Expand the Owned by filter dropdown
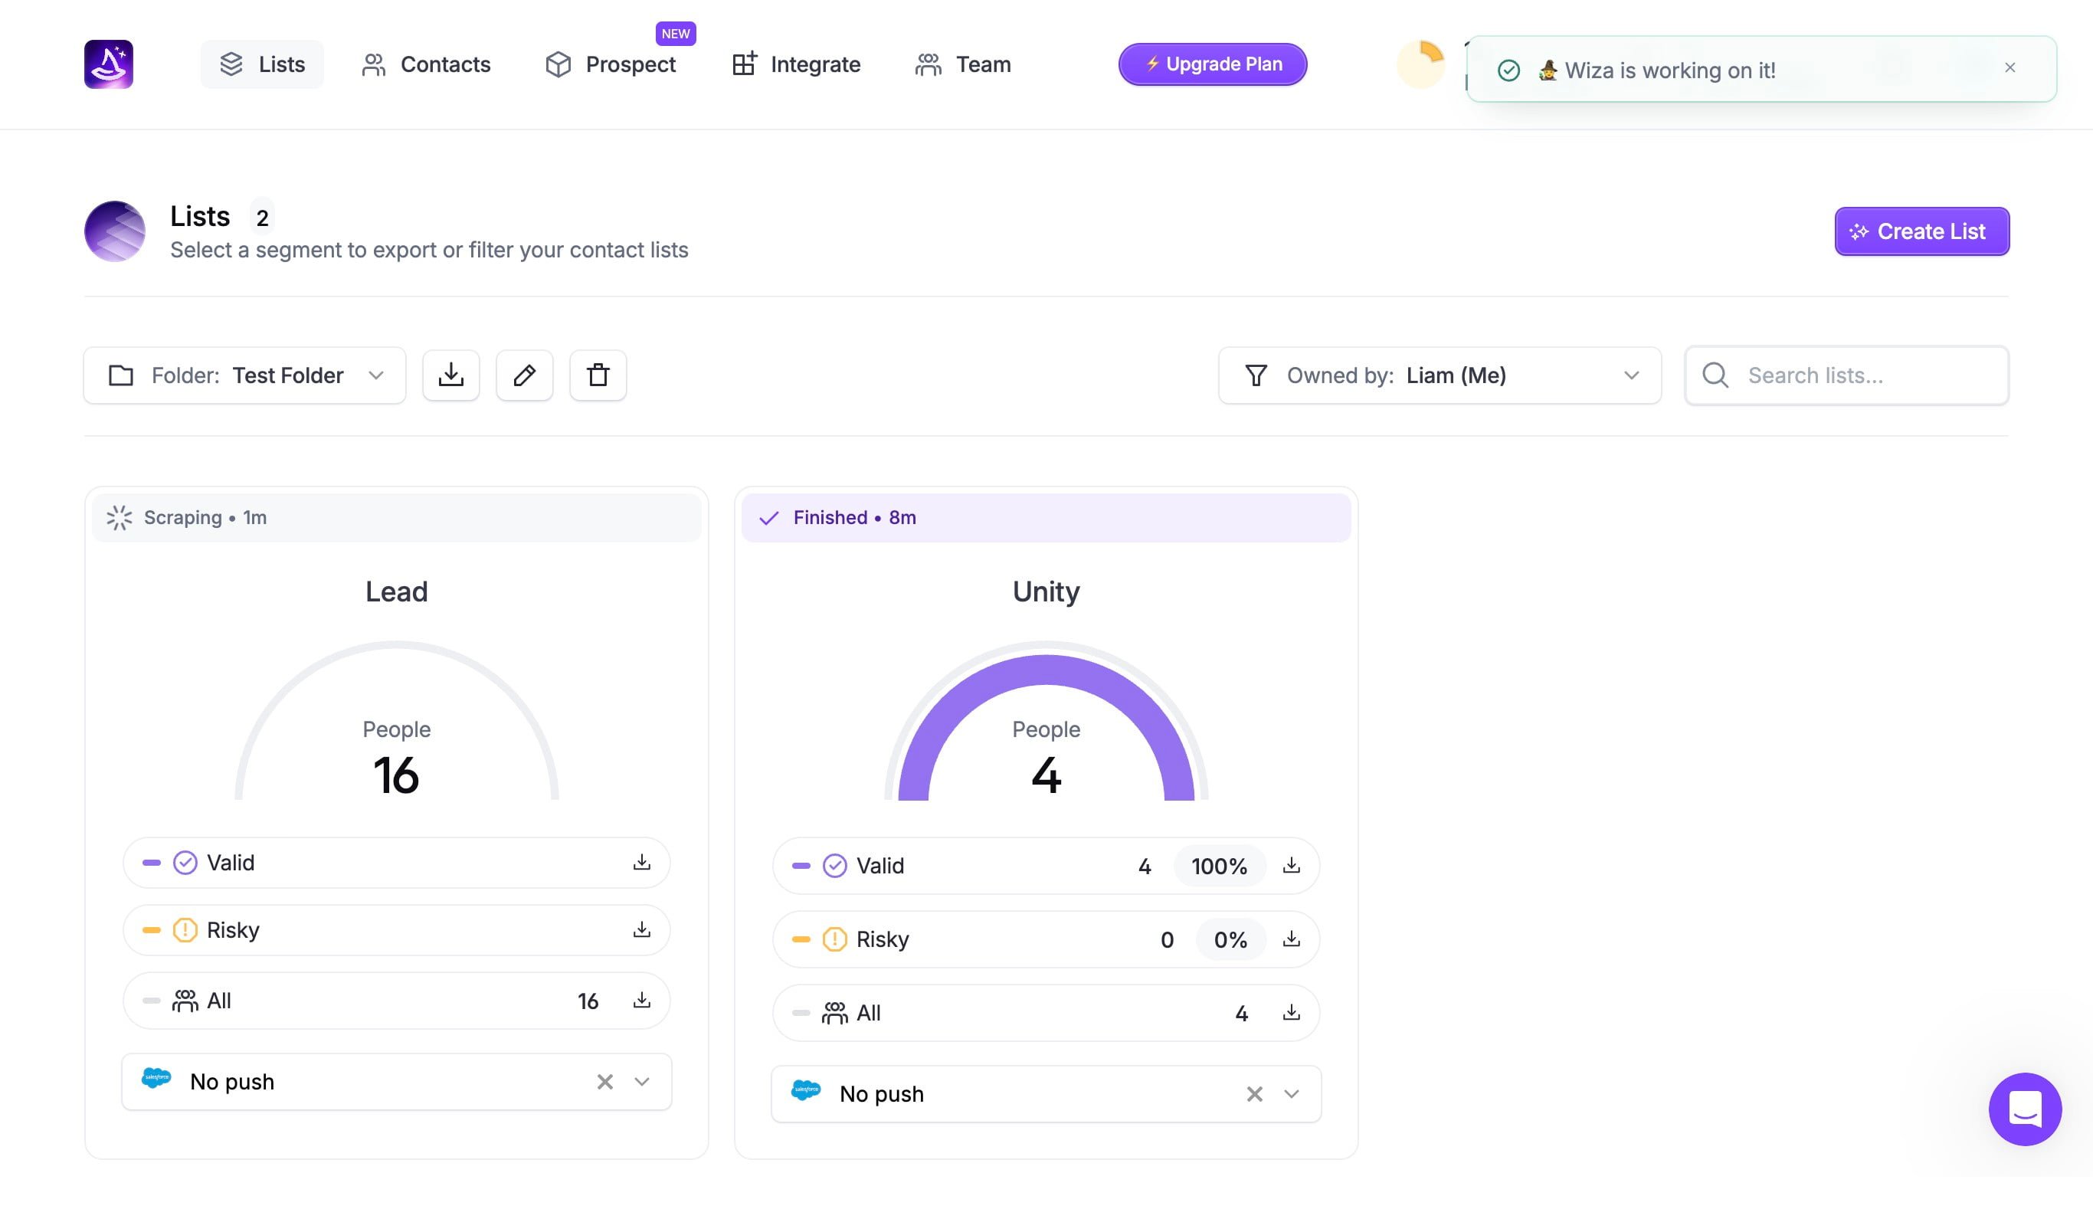Viewport: 2093px width, 1209px height. [1439, 375]
